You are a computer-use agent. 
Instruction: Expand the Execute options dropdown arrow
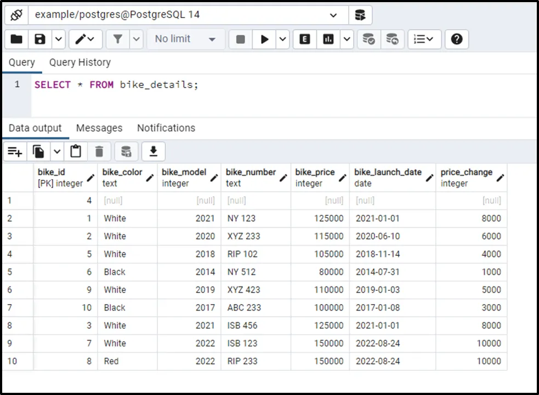point(282,39)
